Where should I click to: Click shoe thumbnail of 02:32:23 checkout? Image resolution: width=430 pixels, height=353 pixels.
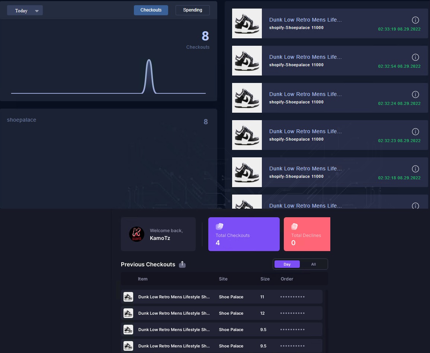(x=247, y=135)
